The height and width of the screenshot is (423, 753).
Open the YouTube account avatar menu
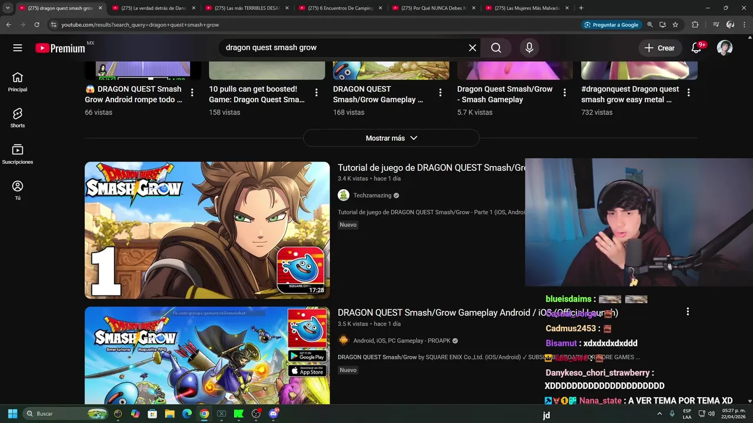coord(725,48)
